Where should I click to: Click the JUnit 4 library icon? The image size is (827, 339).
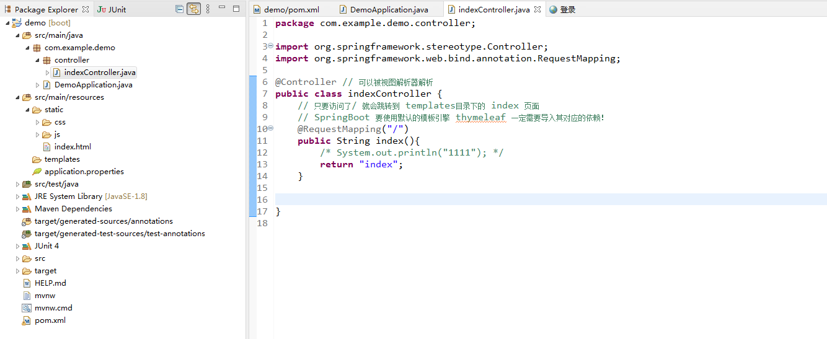pos(27,246)
